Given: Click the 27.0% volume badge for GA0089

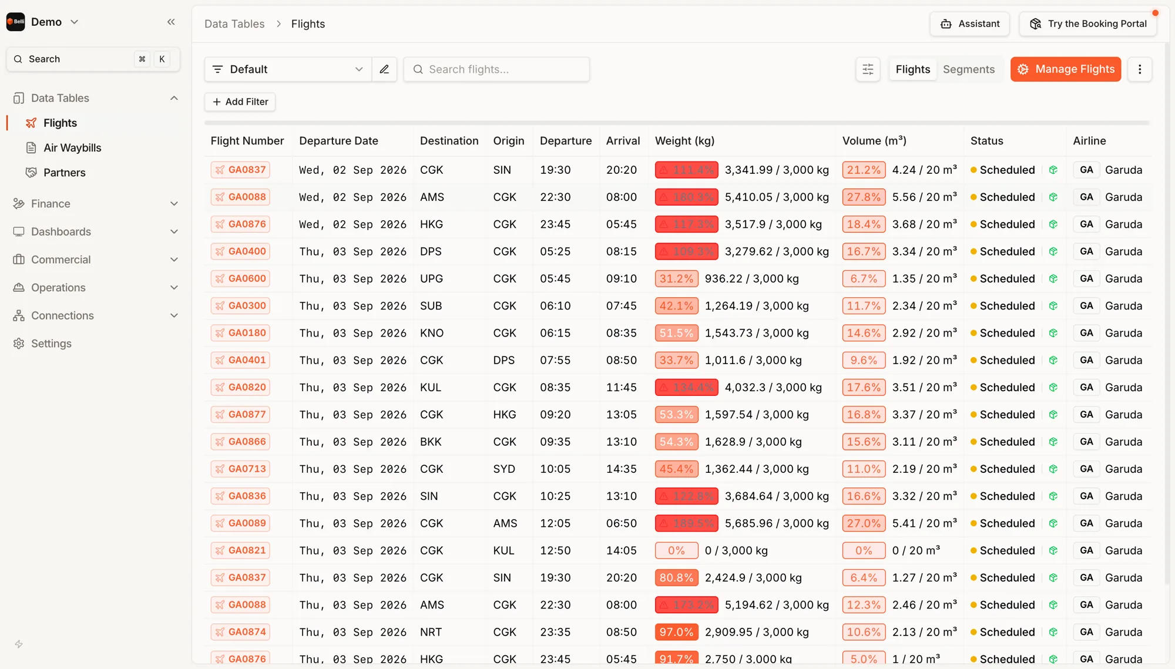Looking at the screenshot, I should 864,523.
